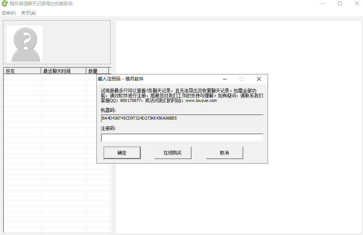Sort by the 最近聊天时间 column header
The height and width of the screenshot is (235, 363).
[x=64, y=71]
